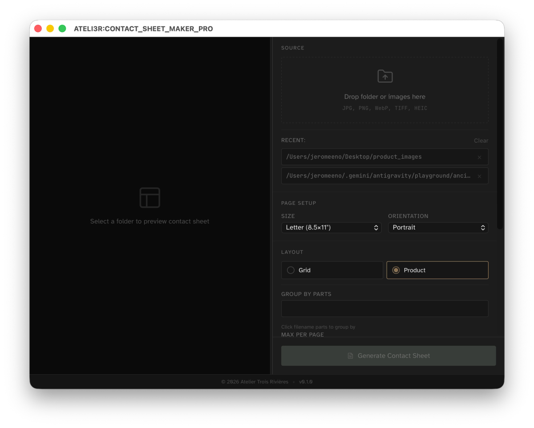Click the Generate Contact Sheet button
The height and width of the screenshot is (428, 534).
point(388,356)
